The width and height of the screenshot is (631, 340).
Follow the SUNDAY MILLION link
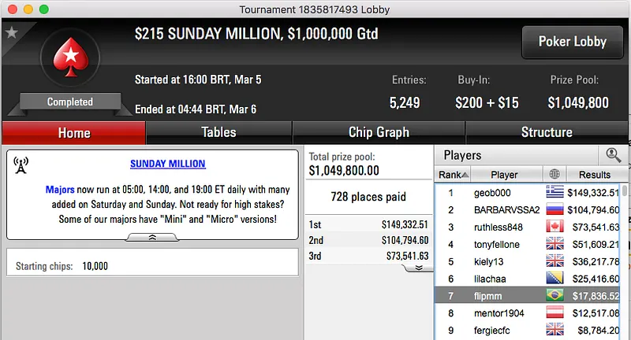pyautogui.click(x=167, y=164)
